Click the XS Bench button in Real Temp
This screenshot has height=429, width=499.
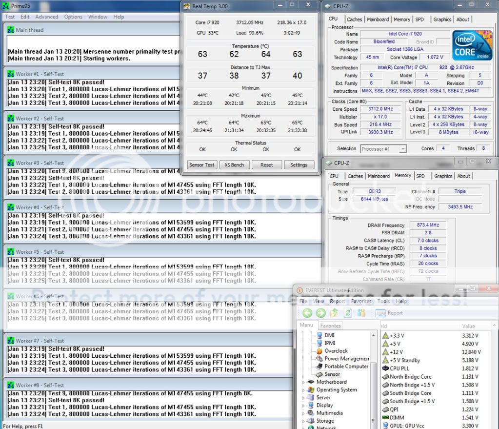234,164
